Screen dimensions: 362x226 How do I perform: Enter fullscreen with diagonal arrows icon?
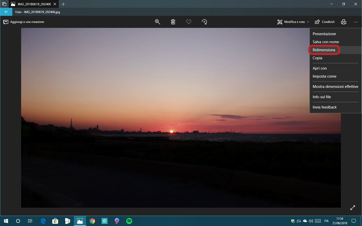[353, 208]
